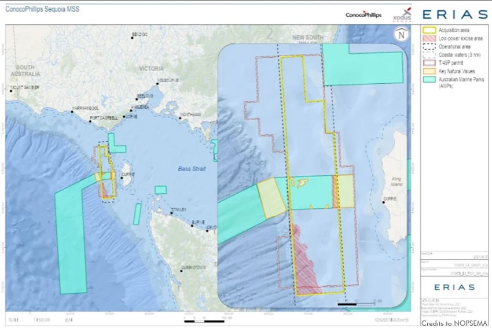Image resolution: width=492 pixels, height=328 pixels.
Task: Click the north arrow compass icon
Action: (399, 35)
